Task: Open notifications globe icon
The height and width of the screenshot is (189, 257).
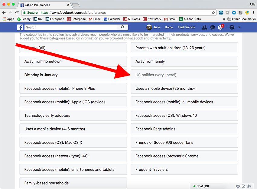Action: [220, 27]
